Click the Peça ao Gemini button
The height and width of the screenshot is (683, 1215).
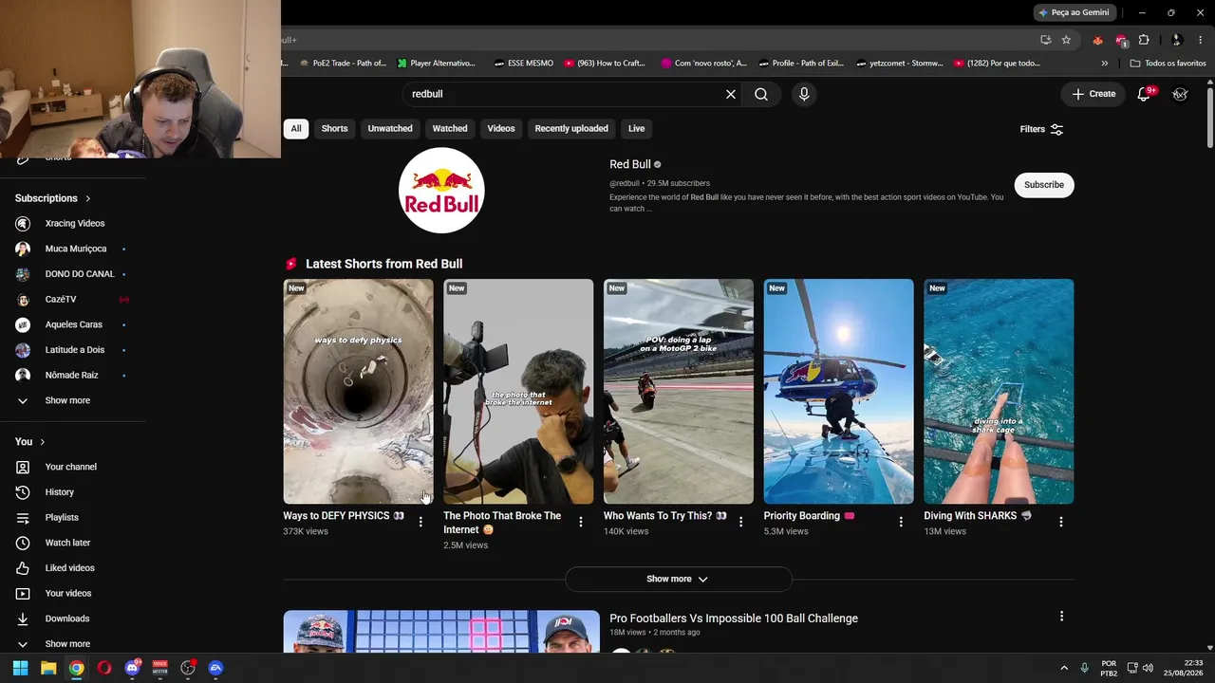coord(1075,12)
